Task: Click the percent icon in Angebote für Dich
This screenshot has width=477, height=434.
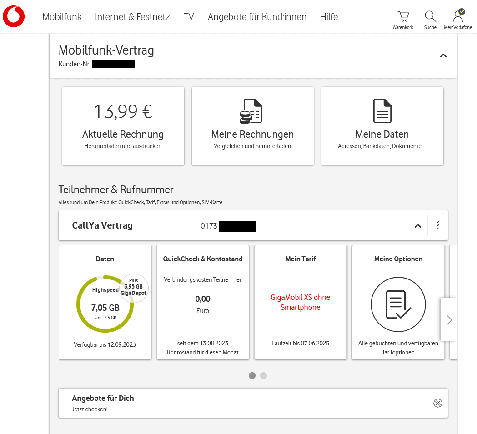Action: 438,403
